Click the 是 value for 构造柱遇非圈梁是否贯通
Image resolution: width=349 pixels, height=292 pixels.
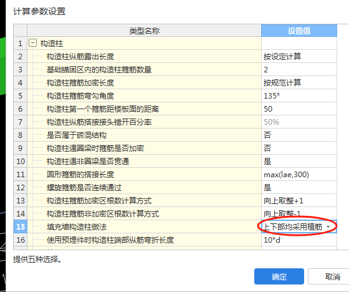tap(299, 162)
